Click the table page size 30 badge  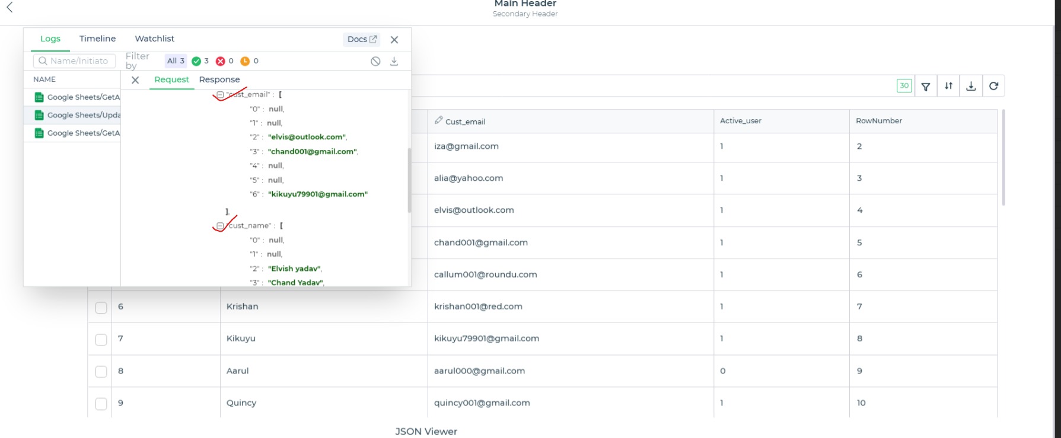click(904, 85)
